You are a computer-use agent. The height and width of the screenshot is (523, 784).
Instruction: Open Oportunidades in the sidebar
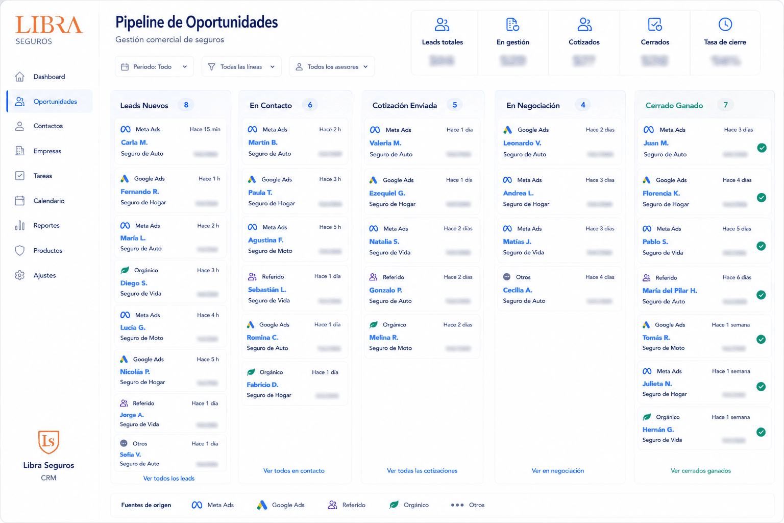[x=50, y=102]
